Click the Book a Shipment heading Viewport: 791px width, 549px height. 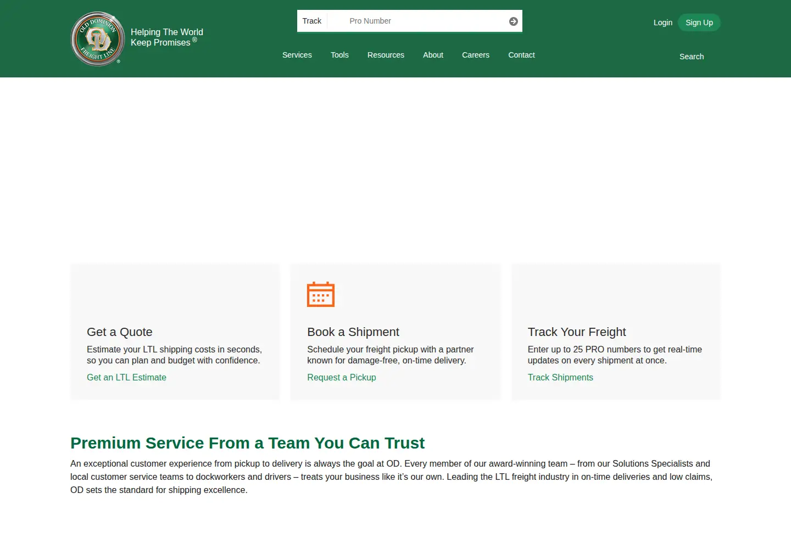click(x=353, y=332)
